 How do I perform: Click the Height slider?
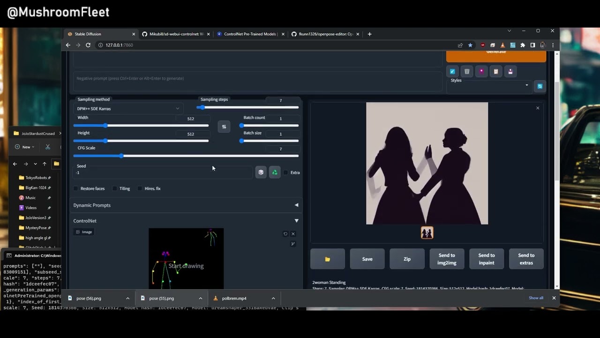point(141,141)
